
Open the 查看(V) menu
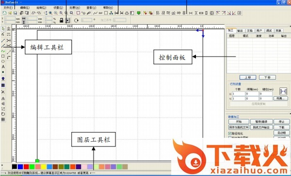[91, 8]
